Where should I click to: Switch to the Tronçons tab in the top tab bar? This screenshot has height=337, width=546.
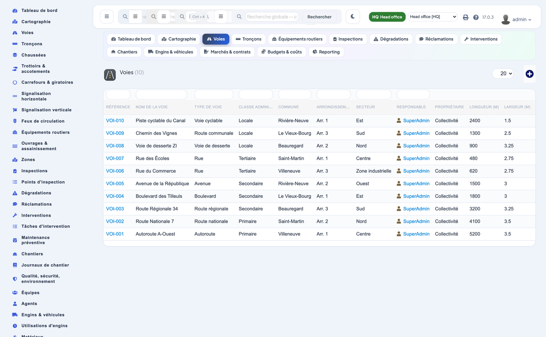click(249, 39)
